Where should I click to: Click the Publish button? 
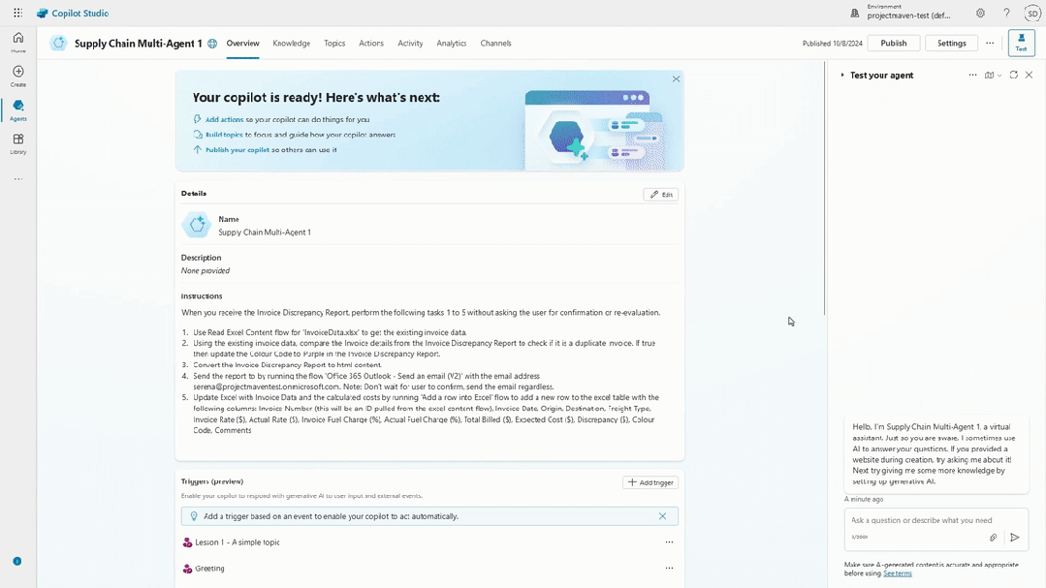[893, 43]
